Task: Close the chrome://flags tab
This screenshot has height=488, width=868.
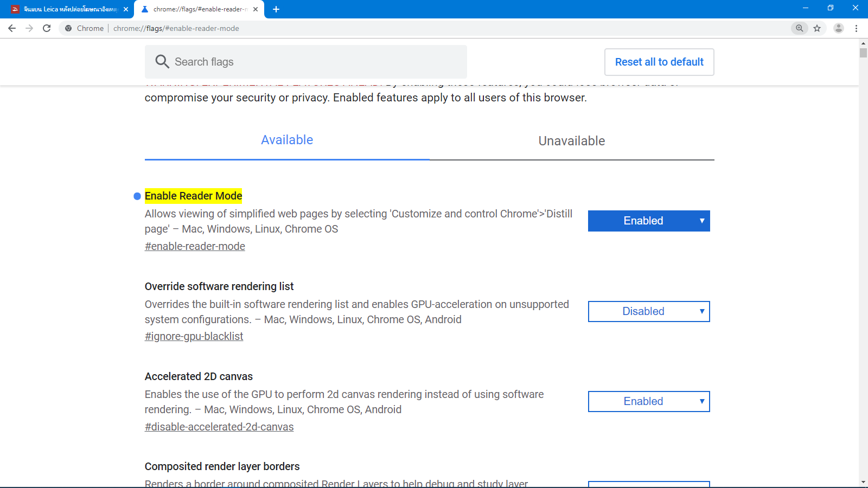Action: (x=256, y=9)
